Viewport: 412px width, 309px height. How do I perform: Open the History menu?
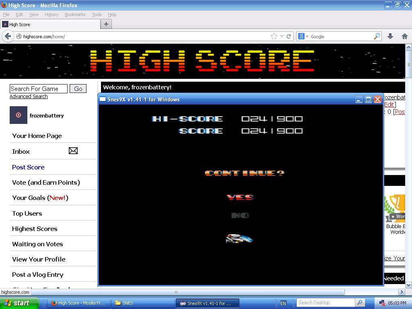(51, 14)
